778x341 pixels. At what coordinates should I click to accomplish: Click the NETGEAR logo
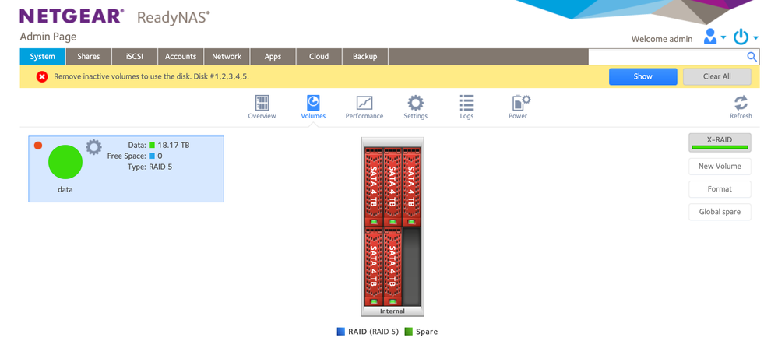click(72, 16)
